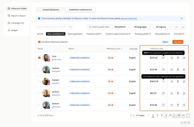Click the favorites star filter icon beside All regions
This screenshot has height=127, width=194.
[x=176, y=27]
